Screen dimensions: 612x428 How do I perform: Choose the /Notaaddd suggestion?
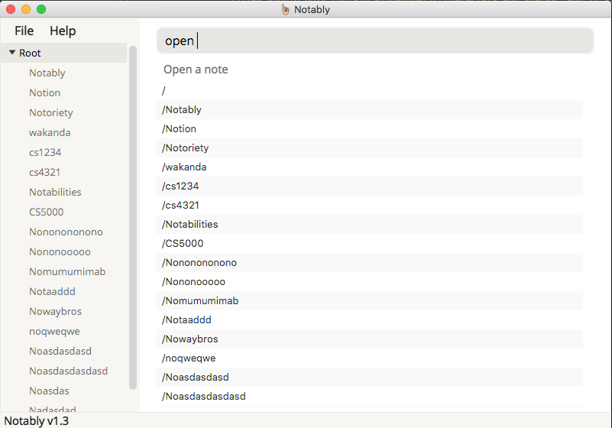(x=369, y=320)
